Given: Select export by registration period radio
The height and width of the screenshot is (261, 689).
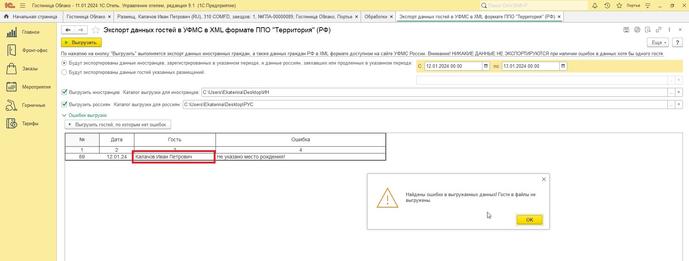Looking at the screenshot, I should click(64, 63).
